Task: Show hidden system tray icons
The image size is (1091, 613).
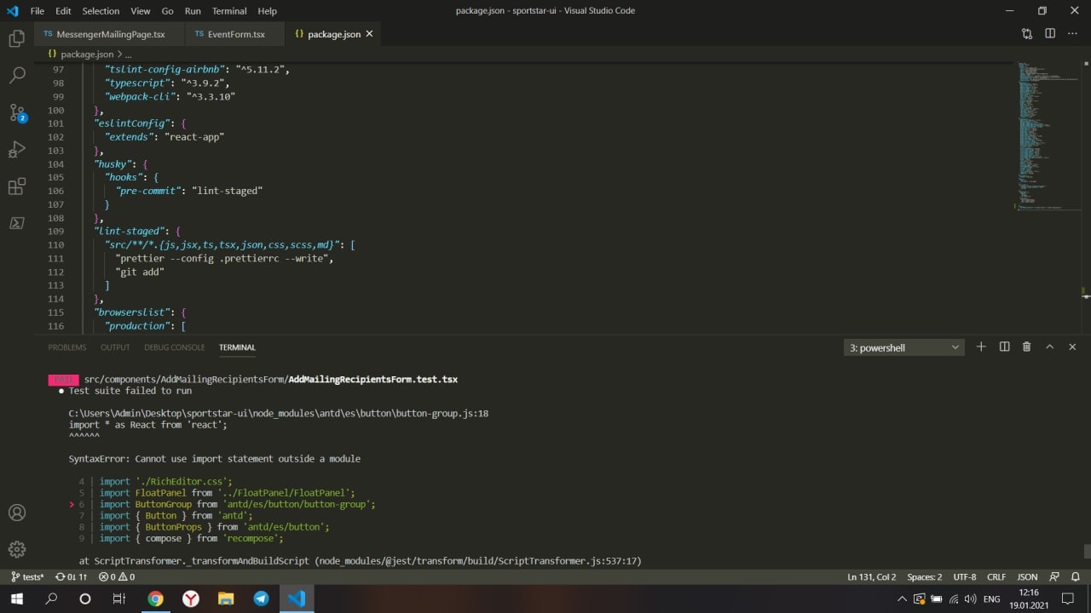Action: 902,599
